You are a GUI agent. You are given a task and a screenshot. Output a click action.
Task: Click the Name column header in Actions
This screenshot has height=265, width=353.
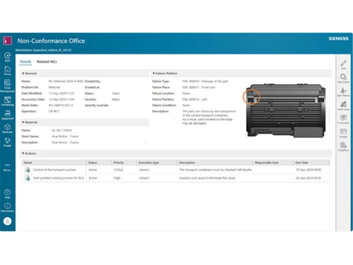pyautogui.click(x=54, y=163)
